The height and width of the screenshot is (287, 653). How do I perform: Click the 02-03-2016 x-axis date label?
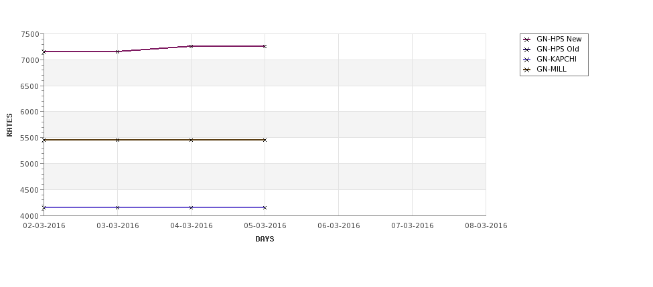(x=44, y=226)
